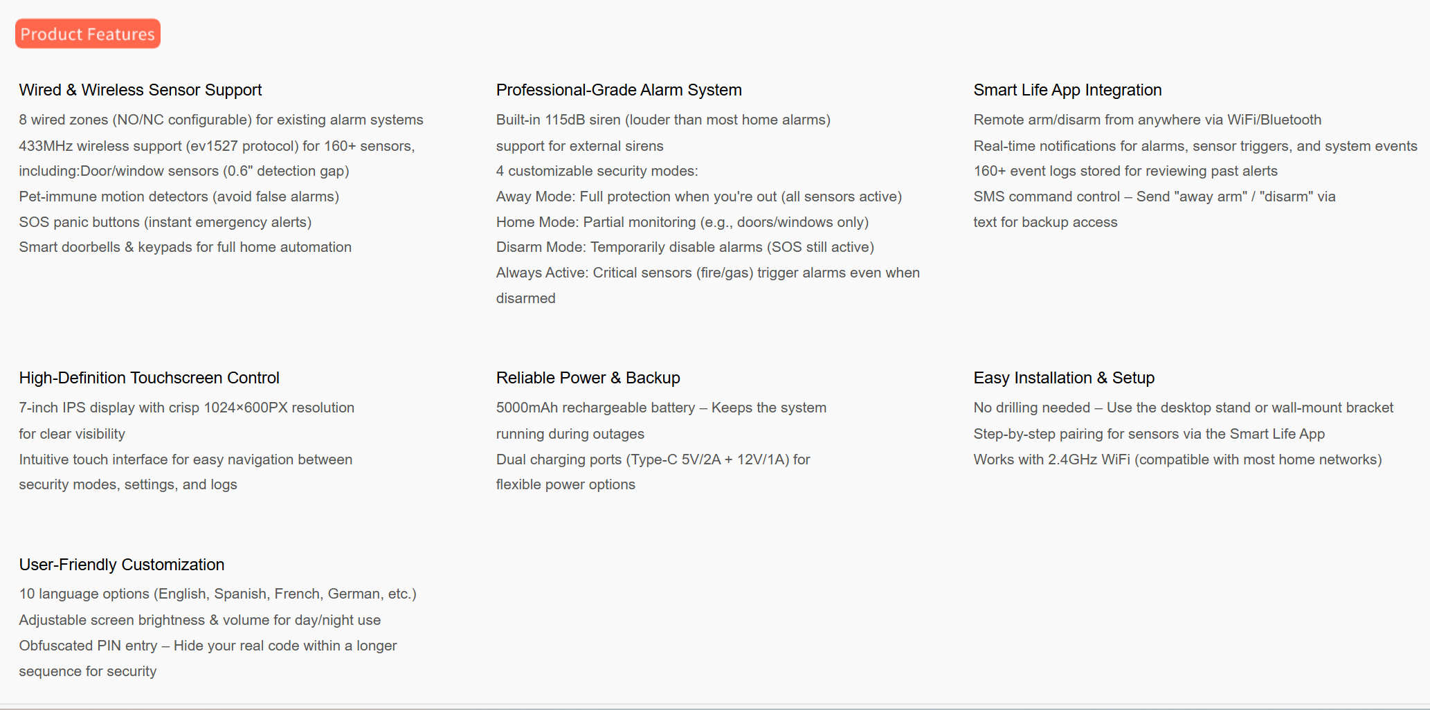Click the Wired & Wireless Sensor Support heading
This screenshot has height=710, width=1430.
tap(141, 90)
